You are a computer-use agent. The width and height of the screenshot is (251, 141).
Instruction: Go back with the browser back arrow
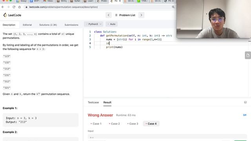tap(3, 7)
